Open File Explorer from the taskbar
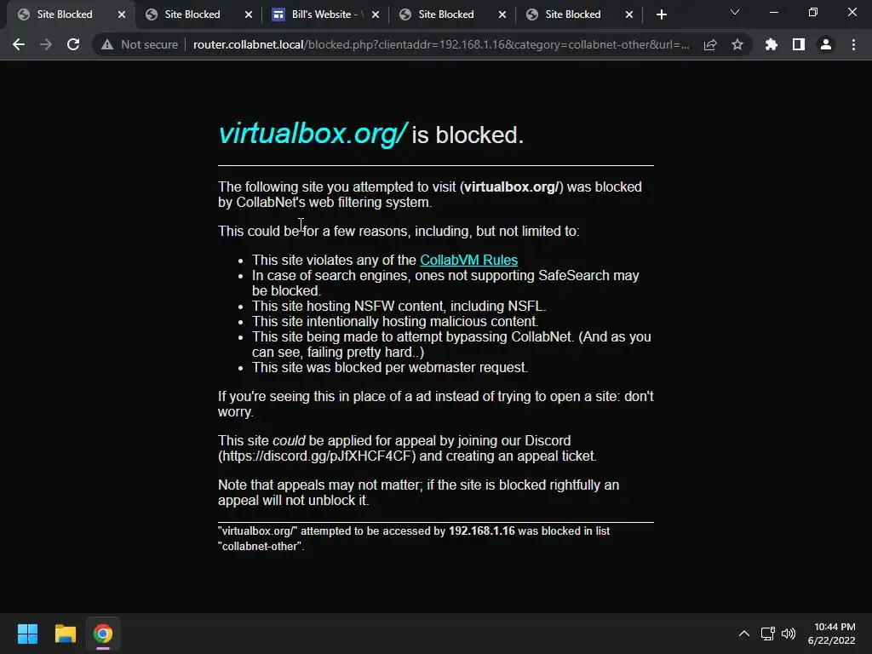Screen dimensions: 872x654 (65, 634)
